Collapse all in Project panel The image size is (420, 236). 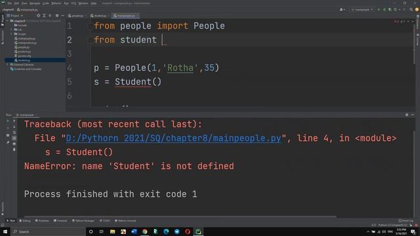click(50, 16)
